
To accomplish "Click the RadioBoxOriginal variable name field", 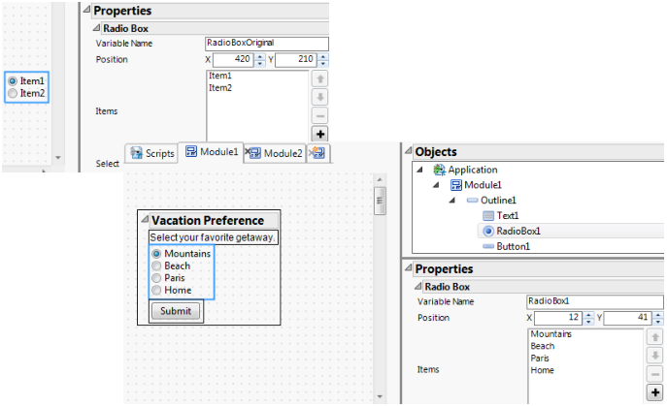I will (267, 44).
